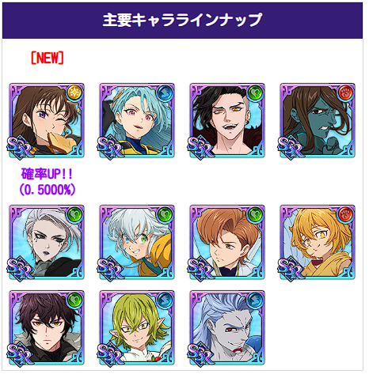Click the blue orb on gray demon card

coord(255,300)
